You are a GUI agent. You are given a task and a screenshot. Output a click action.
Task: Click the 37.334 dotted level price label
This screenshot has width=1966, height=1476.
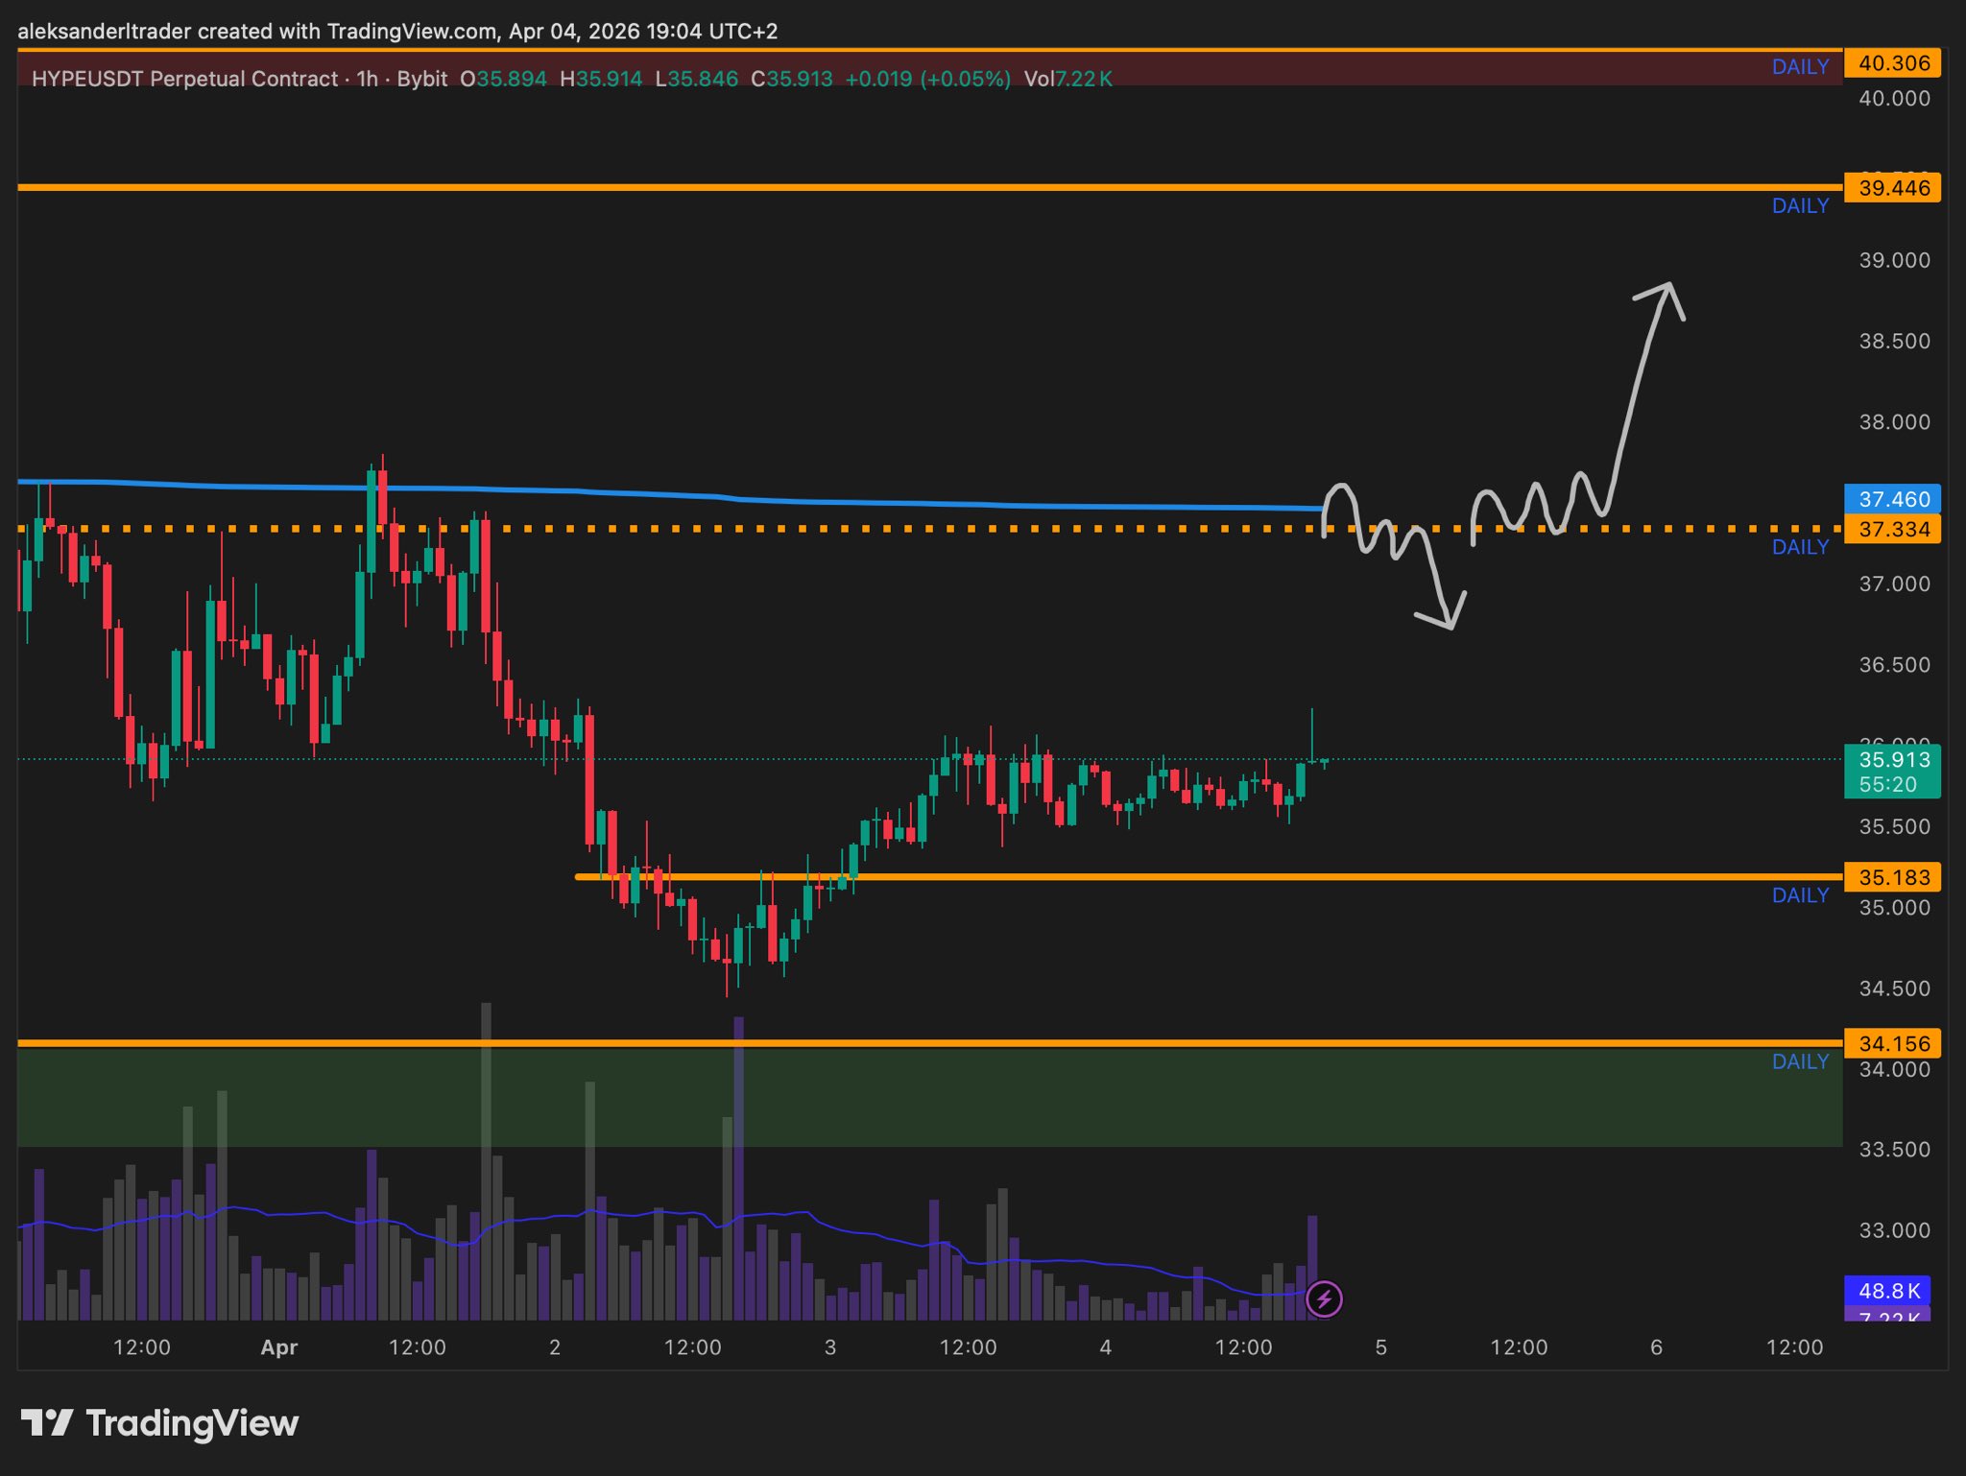click(x=1892, y=530)
